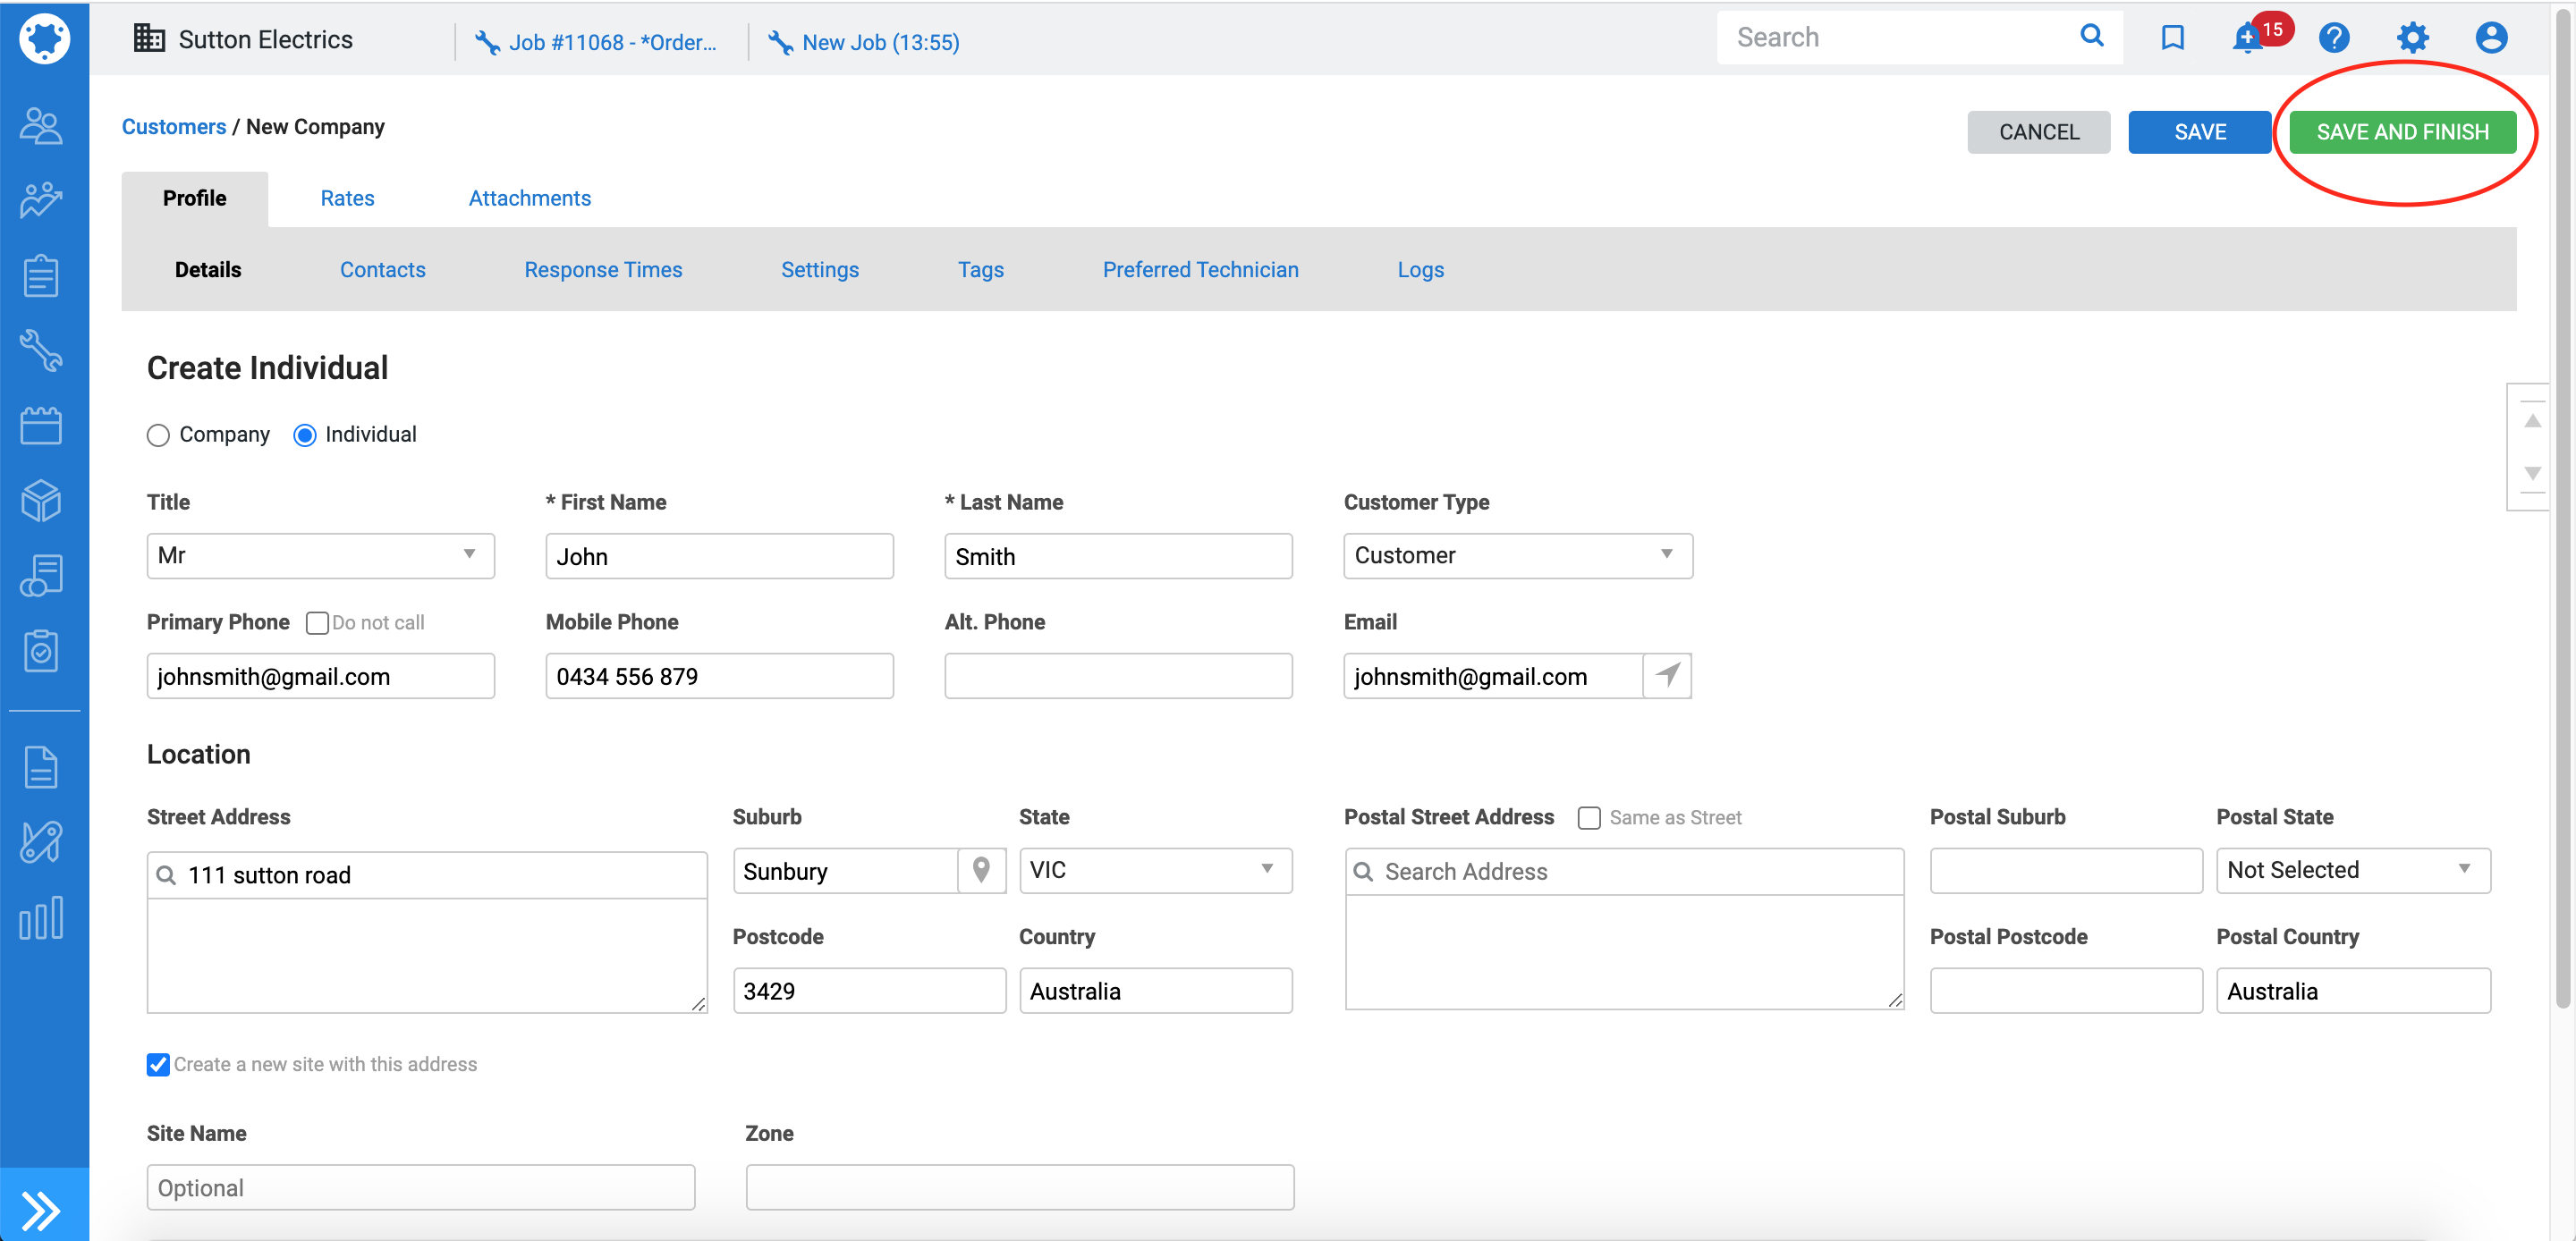Image resolution: width=2576 pixels, height=1241 pixels.
Task: Tick the Do not call checkbox
Action: 317,623
